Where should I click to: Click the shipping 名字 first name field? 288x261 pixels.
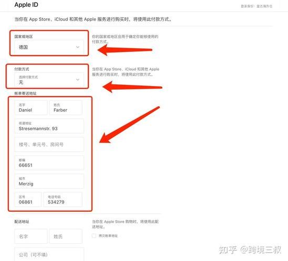pyautogui.click(x=31, y=236)
